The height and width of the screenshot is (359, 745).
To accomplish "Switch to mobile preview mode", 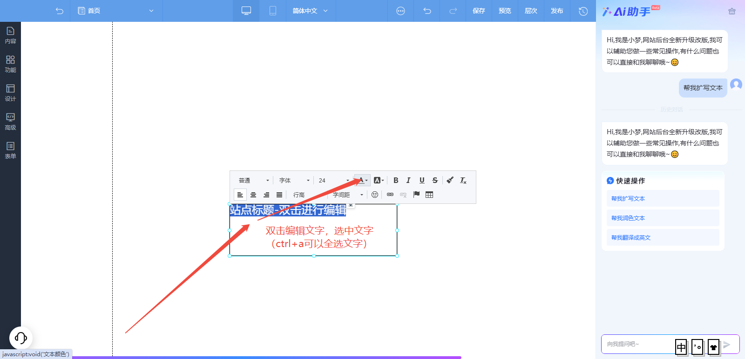I will [x=273, y=11].
